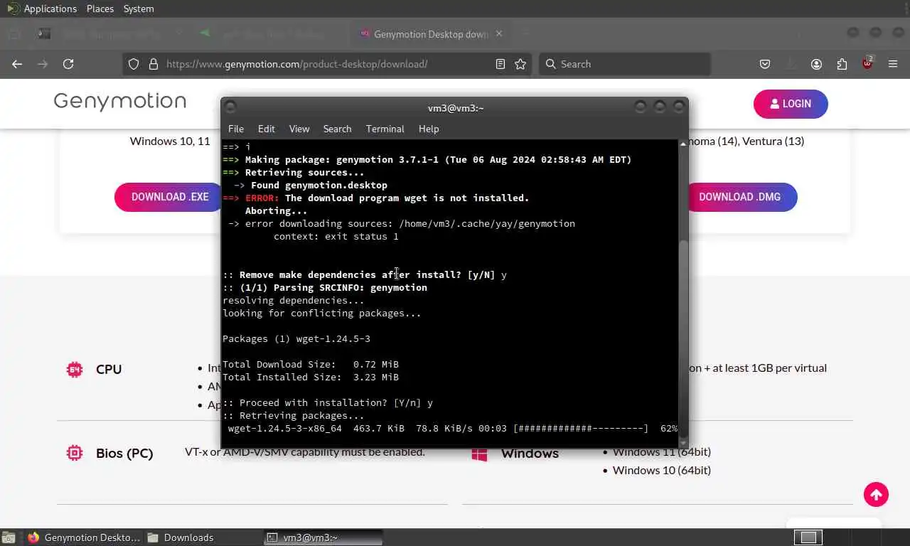Select the Genymotion Desktop download browser tab
Screen dimensions: 910x546
click(431, 33)
